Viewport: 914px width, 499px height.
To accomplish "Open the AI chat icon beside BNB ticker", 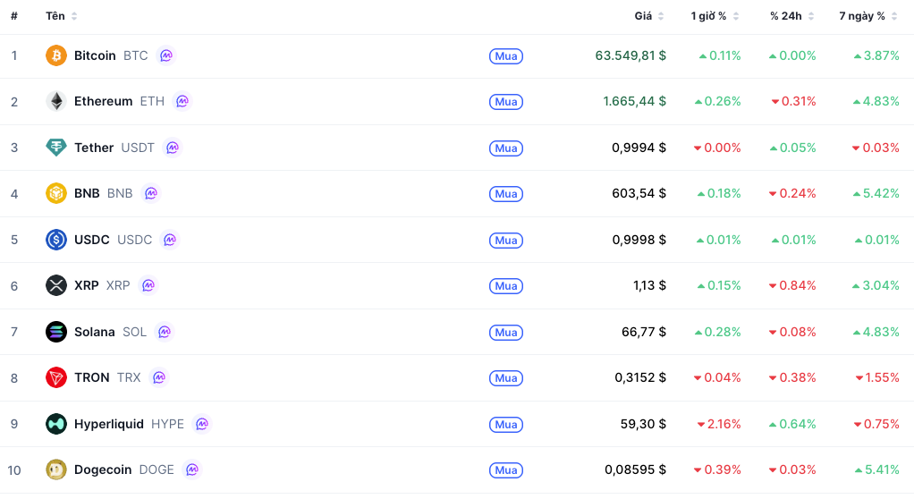I will click(151, 193).
